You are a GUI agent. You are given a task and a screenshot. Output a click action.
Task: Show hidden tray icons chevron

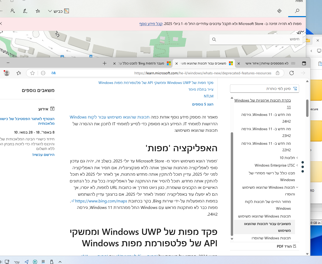click(x=60, y=262)
